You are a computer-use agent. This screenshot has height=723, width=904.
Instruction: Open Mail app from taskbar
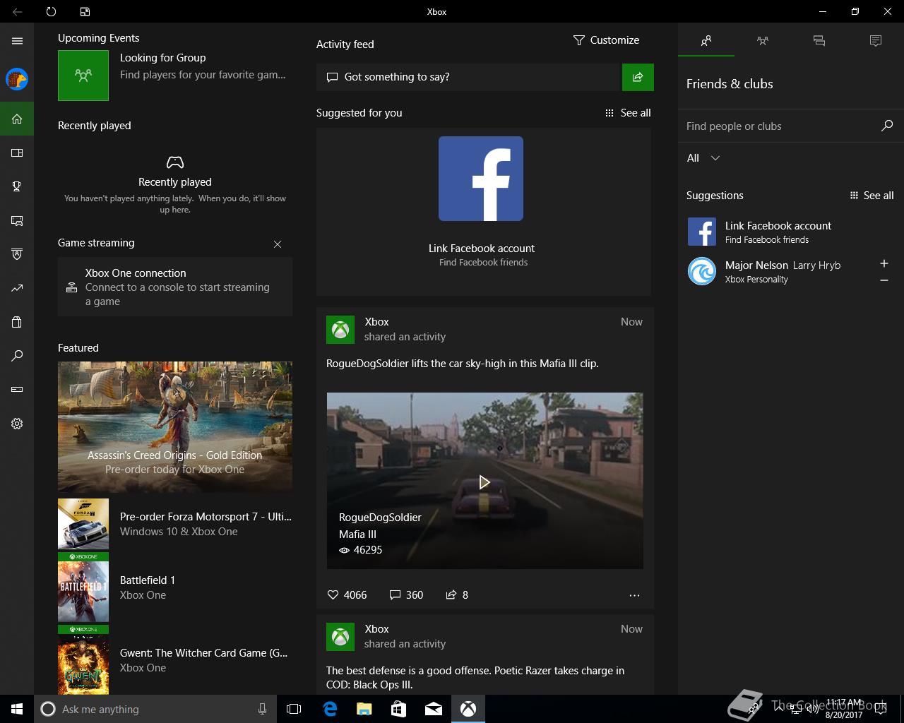tap(434, 709)
